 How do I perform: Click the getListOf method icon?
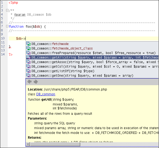pos(28,71)
